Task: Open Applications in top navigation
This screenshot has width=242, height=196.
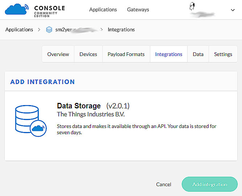Action: 103,9
